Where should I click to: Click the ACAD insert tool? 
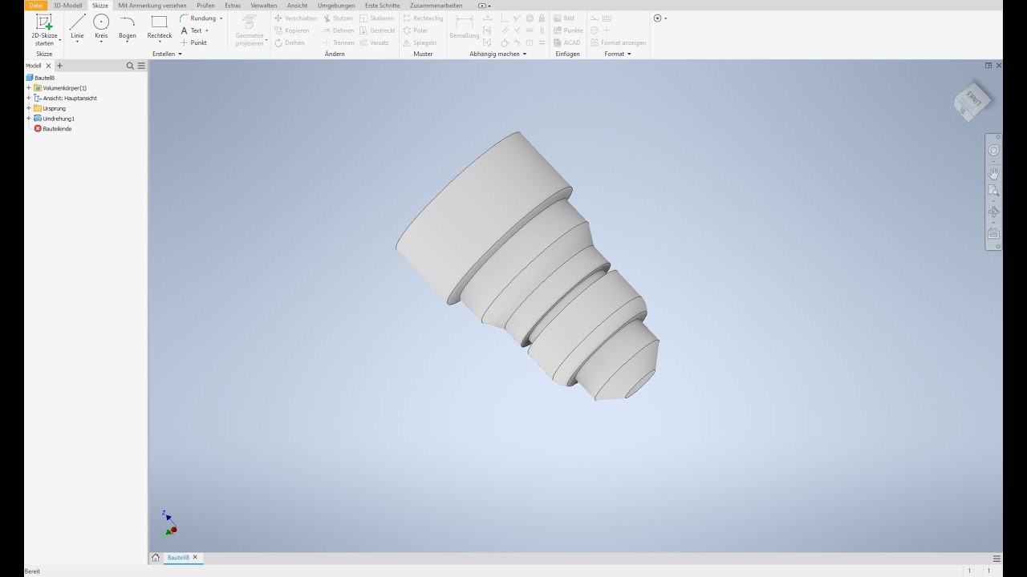tap(566, 42)
